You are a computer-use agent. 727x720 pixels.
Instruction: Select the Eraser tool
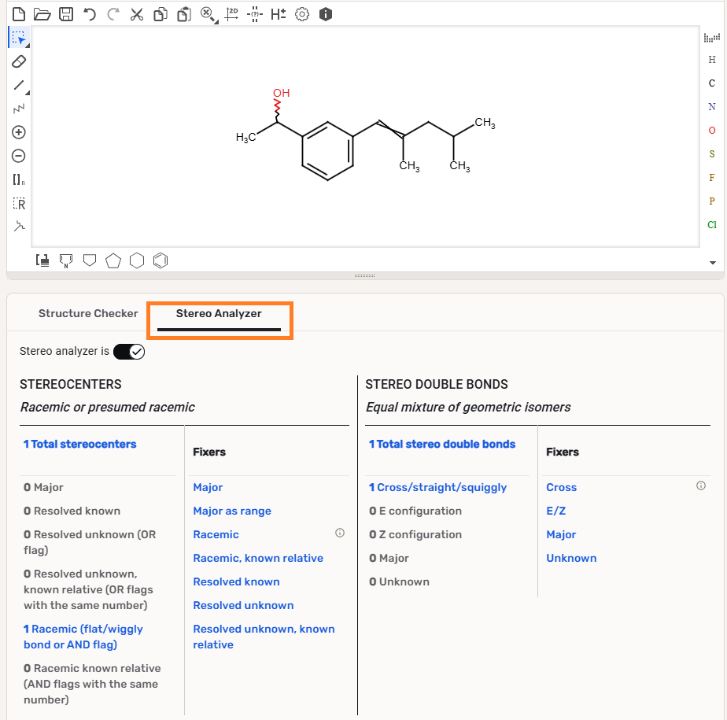(20, 61)
